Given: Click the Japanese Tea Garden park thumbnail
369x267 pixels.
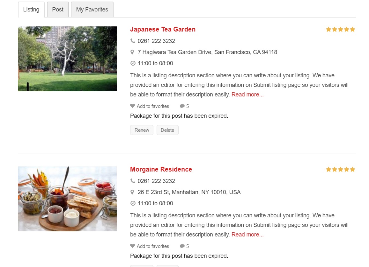Looking at the screenshot, I should (x=67, y=59).
